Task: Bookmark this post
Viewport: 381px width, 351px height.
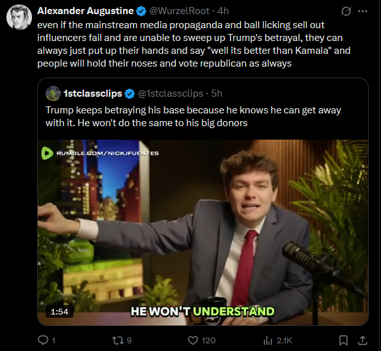Action: tap(343, 340)
